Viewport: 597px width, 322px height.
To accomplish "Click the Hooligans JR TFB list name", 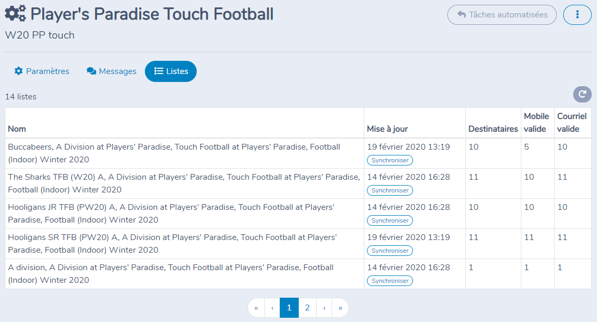I will [171, 213].
